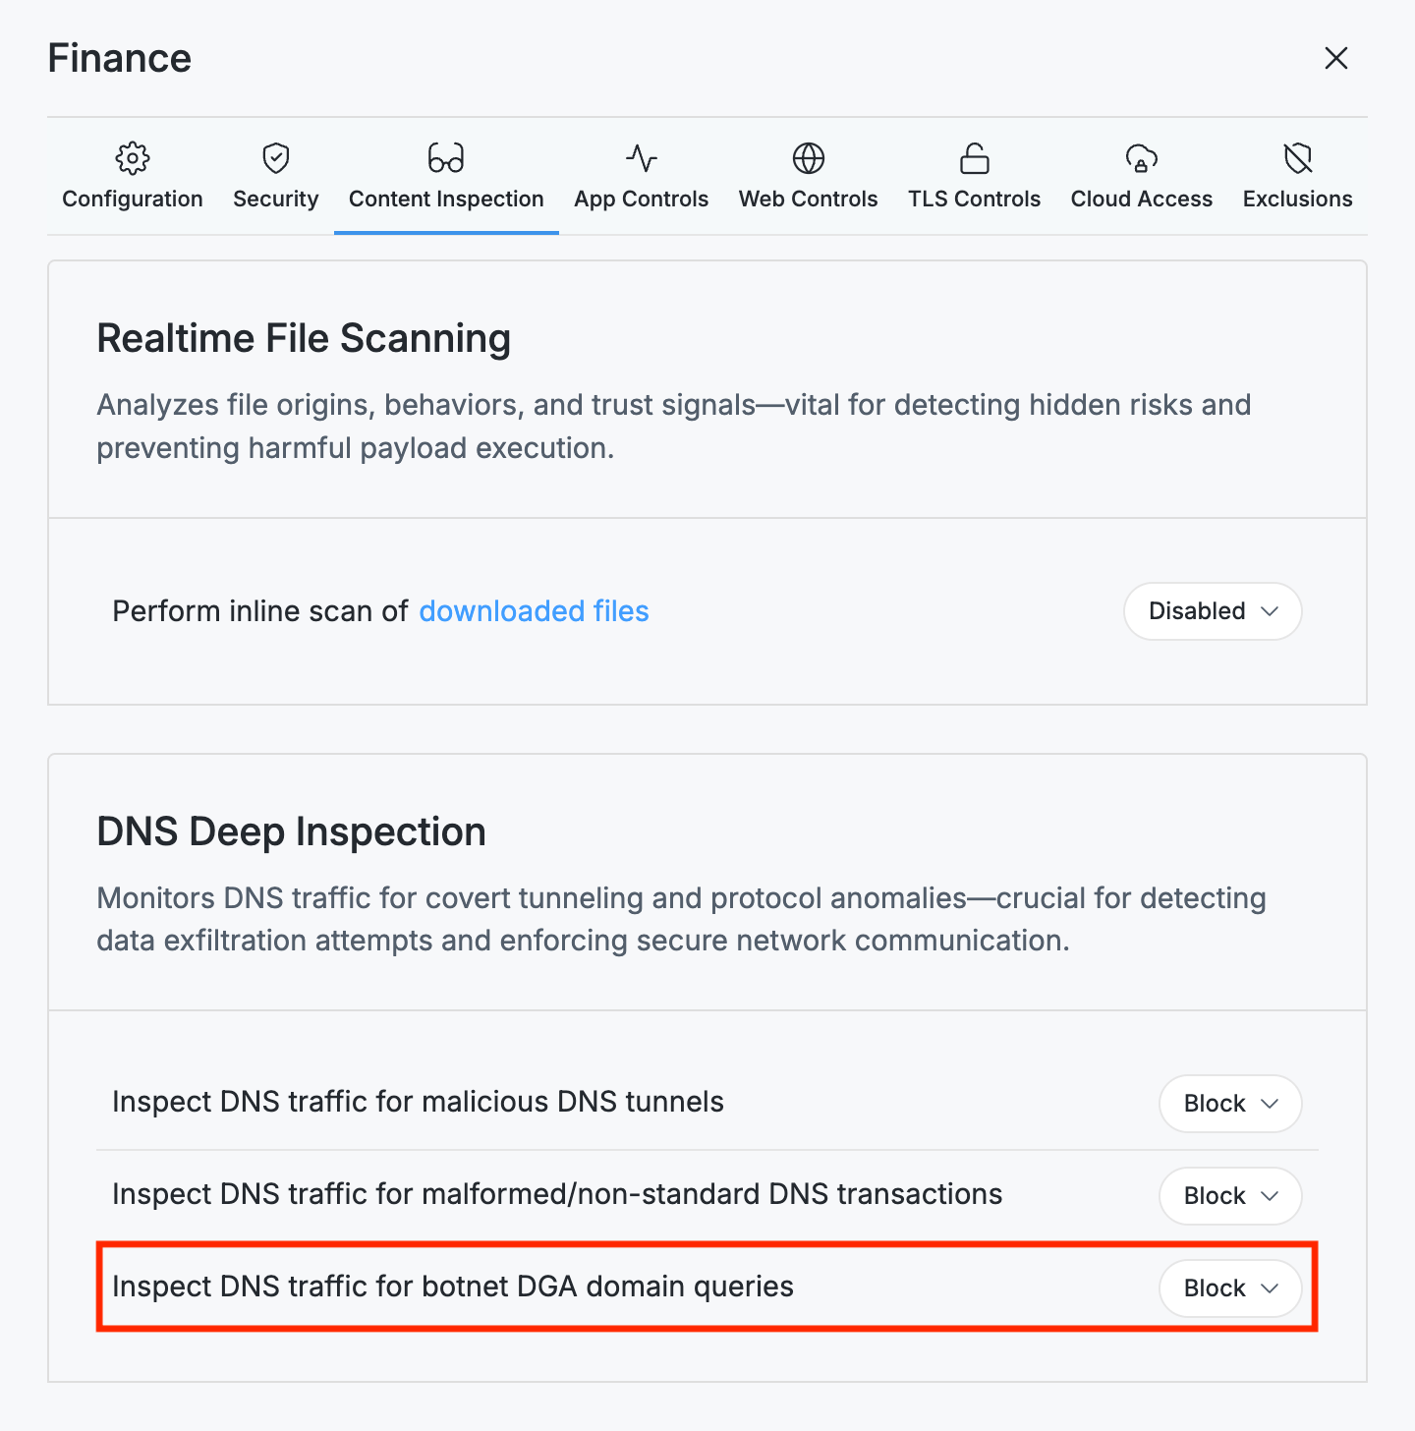This screenshot has height=1431, width=1415.
Task: Open the Disabled dropdown for inline file scanning
Action: pos(1212,610)
